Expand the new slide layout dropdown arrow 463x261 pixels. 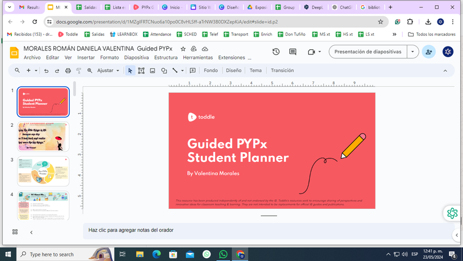(36, 71)
